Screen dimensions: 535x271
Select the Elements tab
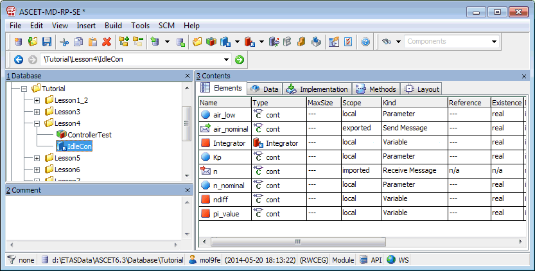(222, 88)
